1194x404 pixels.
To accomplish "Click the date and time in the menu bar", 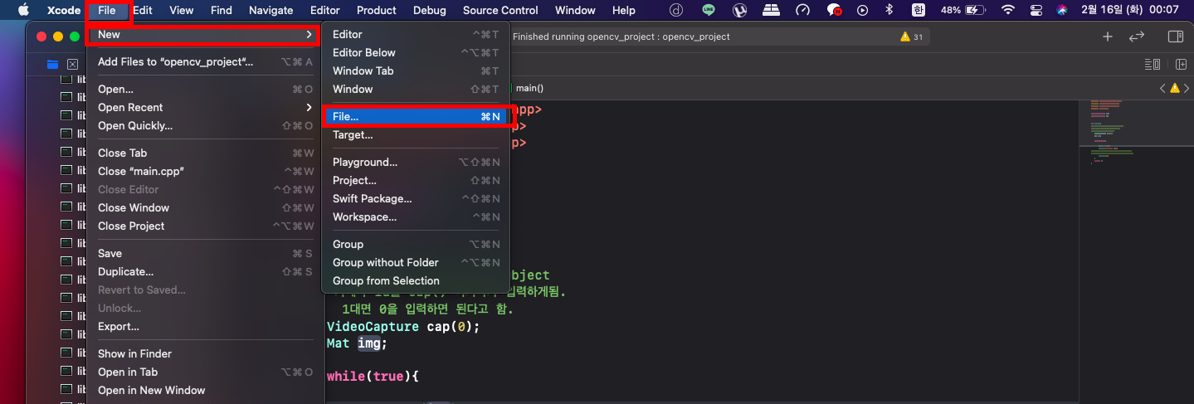I will (1129, 10).
